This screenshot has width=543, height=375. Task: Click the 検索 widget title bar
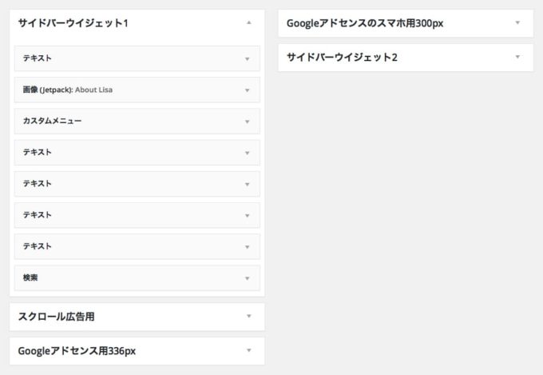pos(137,278)
